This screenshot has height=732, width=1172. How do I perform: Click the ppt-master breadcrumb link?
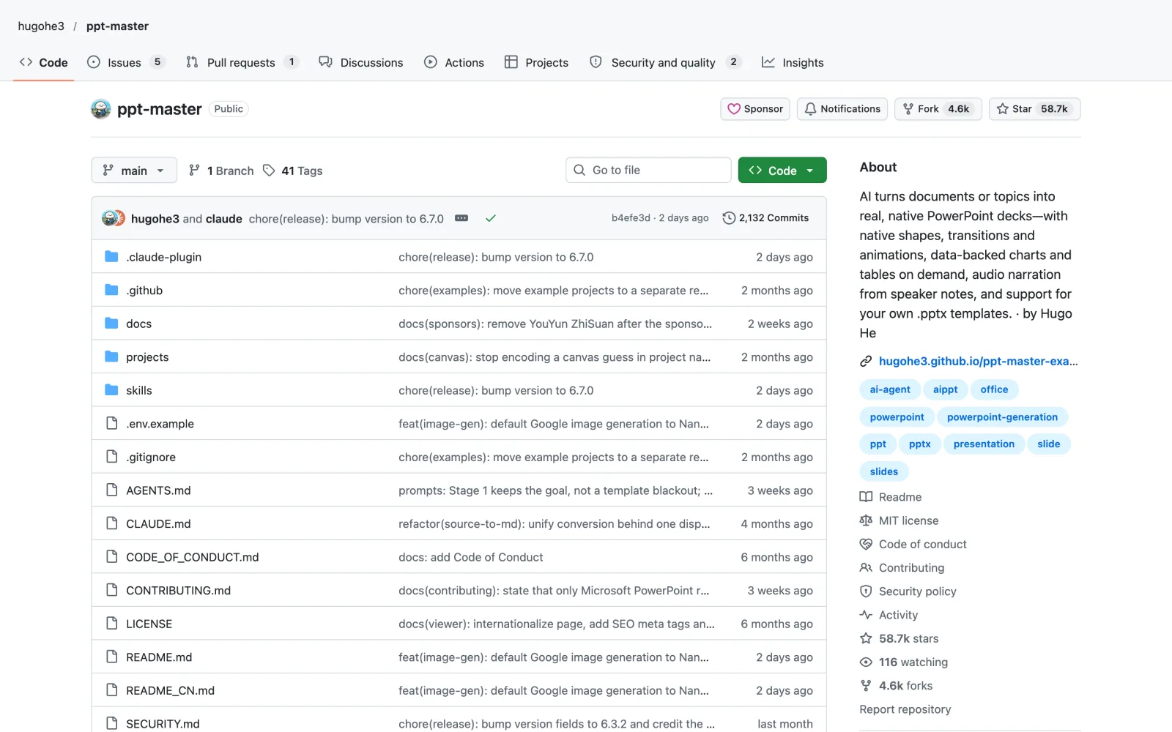click(117, 26)
